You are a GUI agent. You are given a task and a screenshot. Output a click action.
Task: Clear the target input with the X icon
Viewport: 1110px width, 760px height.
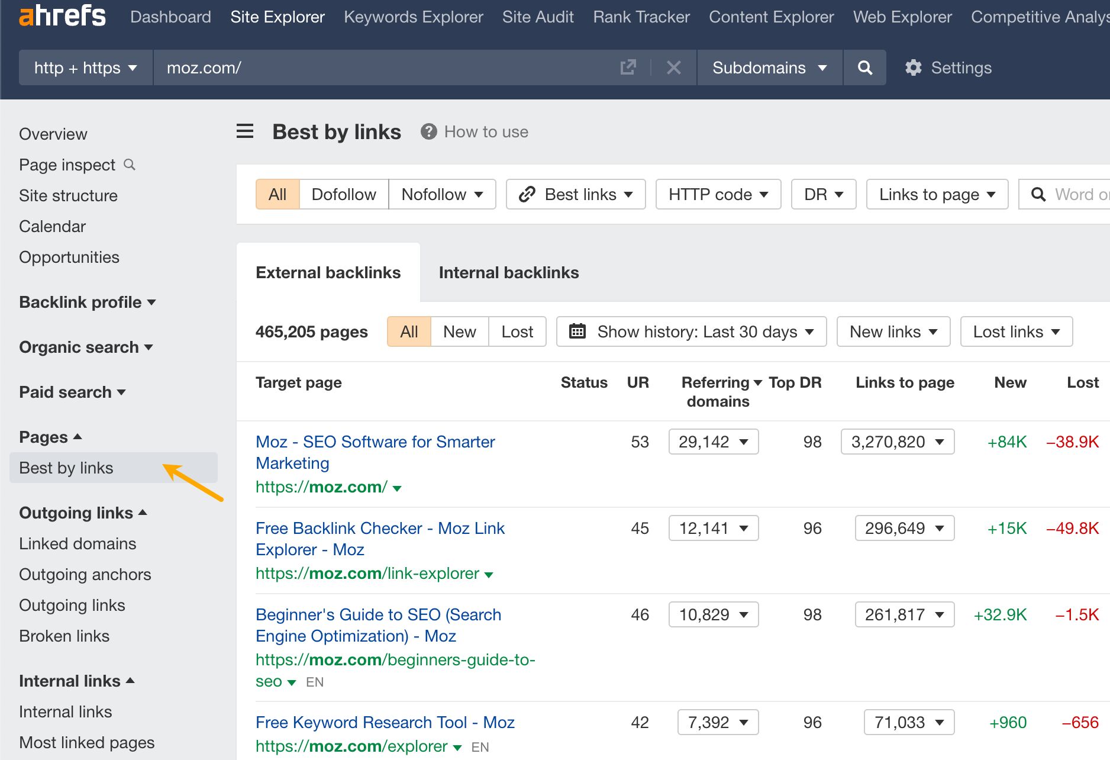(x=674, y=67)
